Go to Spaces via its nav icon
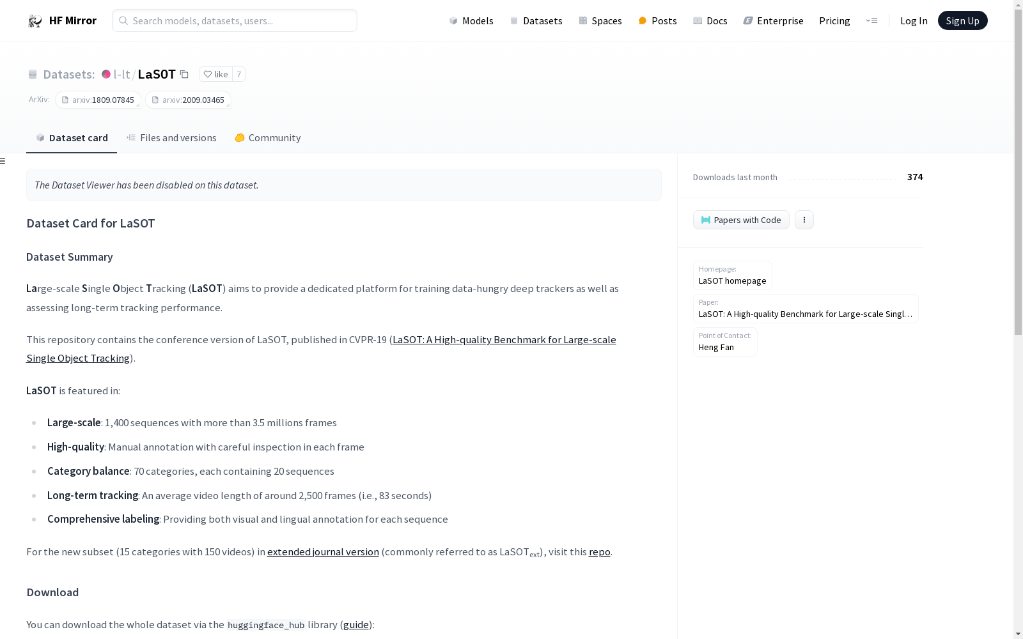Image resolution: width=1023 pixels, height=639 pixels. tap(583, 21)
